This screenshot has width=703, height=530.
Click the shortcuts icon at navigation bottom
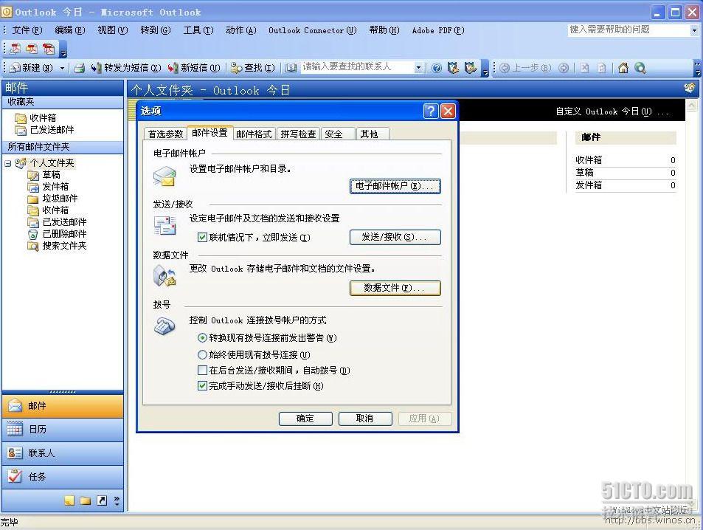click(102, 500)
